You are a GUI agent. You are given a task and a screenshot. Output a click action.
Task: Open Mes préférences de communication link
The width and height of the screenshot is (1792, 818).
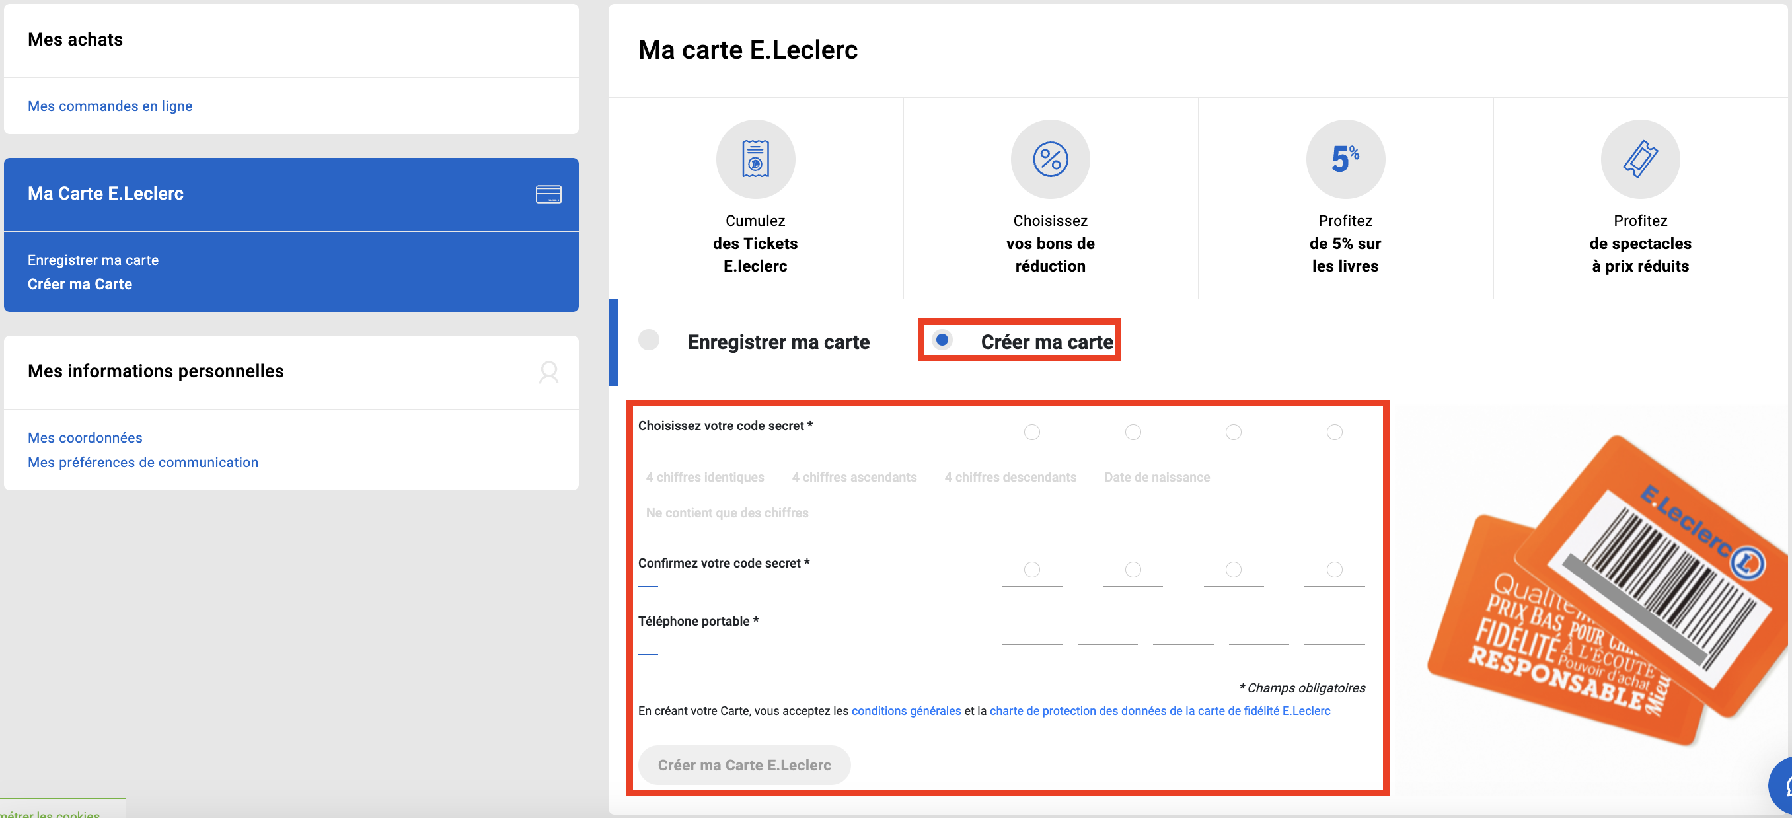click(143, 463)
